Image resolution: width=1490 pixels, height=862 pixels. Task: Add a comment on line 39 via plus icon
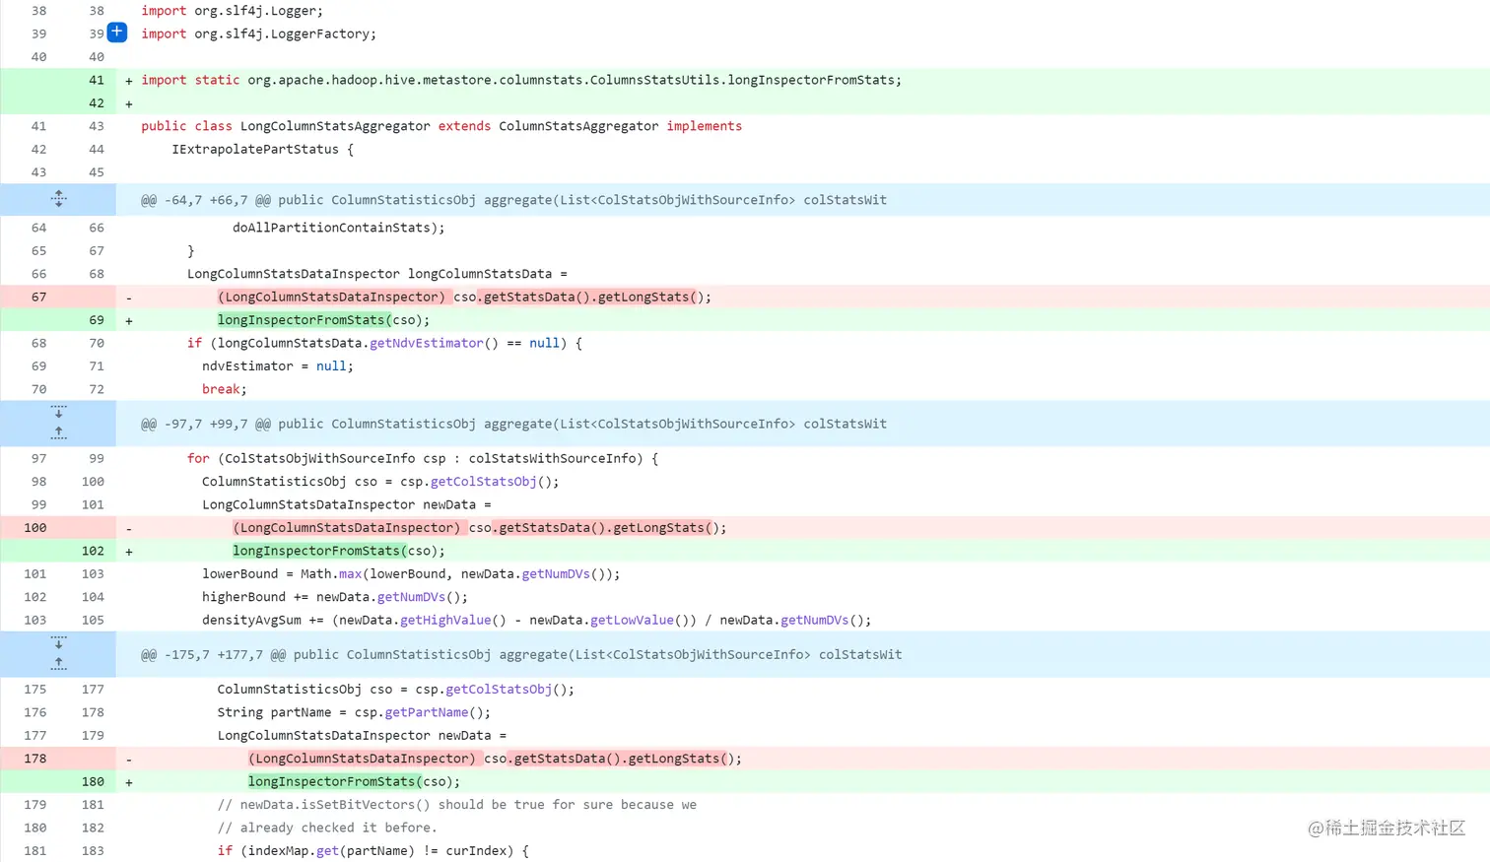pos(116,32)
